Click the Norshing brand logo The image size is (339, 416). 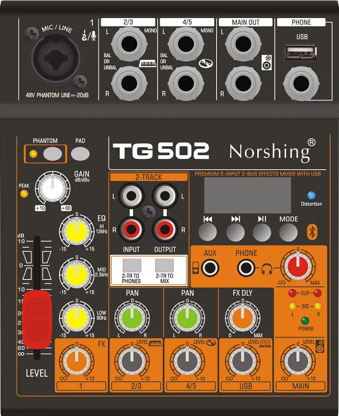pos(272,151)
